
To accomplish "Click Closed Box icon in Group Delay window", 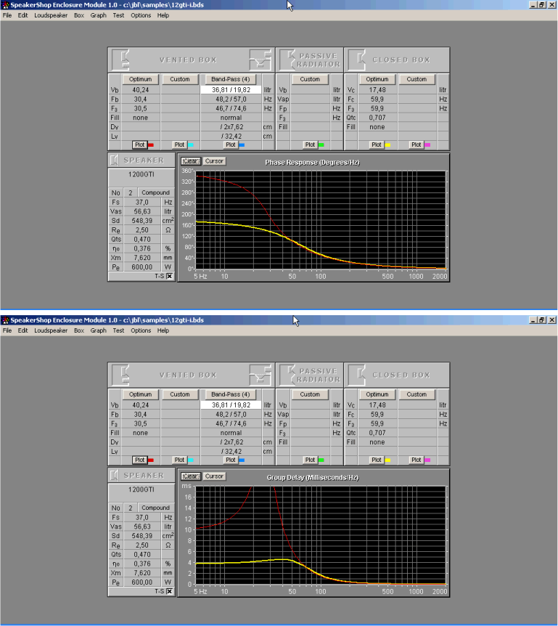I will tap(356, 375).
